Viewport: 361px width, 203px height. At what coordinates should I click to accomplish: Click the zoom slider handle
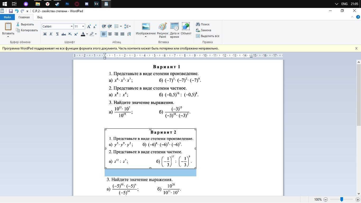click(342, 200)
